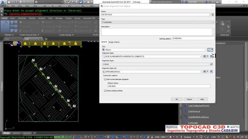Click the layer picker icon beside C-ROAD
This screenshot has height=139, width=248.
point(211,64)
